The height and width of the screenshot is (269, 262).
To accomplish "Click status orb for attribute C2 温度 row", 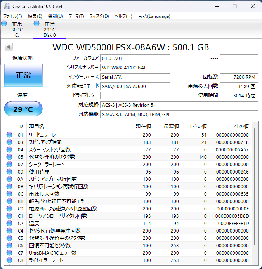I will (x=9, y=223).
